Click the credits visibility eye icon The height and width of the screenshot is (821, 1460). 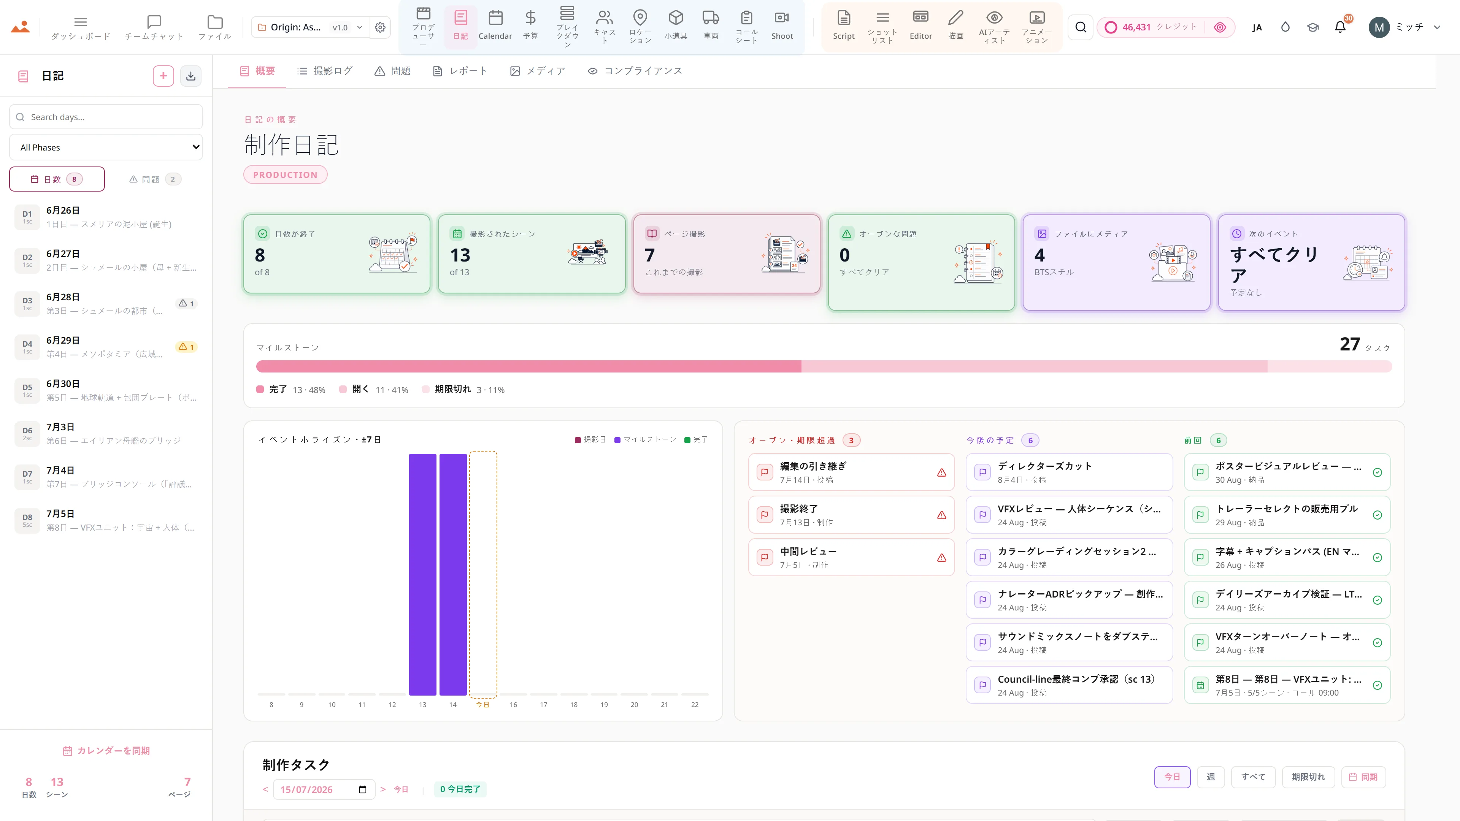(1220, 27)
